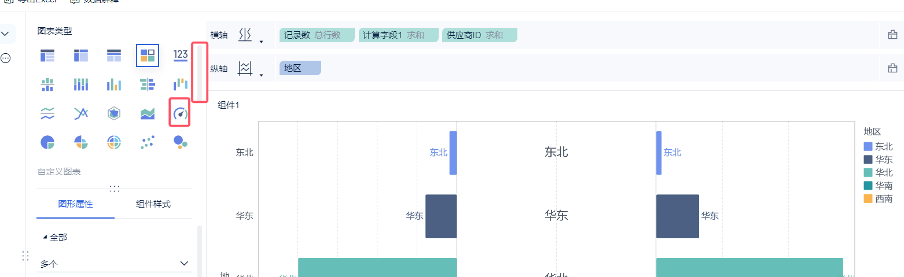Click the icon at right of 纵轴 row
Image resolution: width=904 pixels, height=277 pixels.
point(892,68)
